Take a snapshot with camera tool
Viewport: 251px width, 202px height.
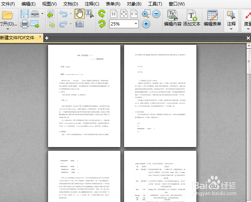click(80, 24)
